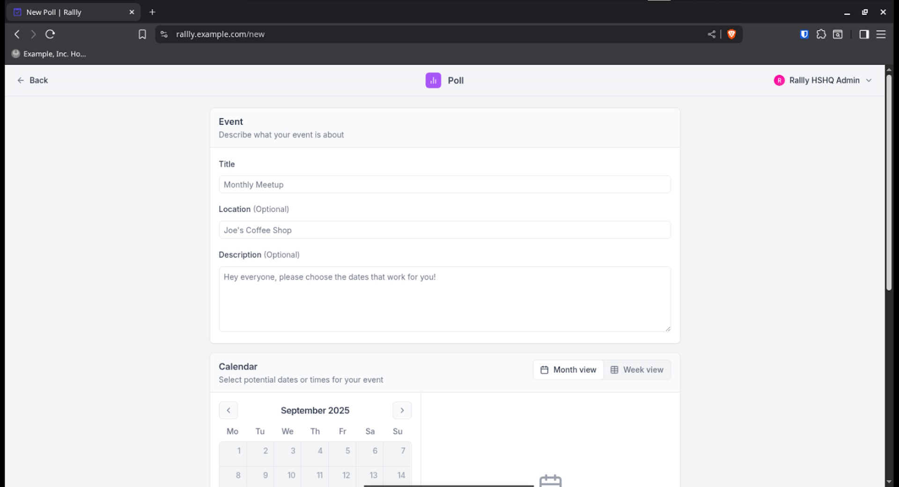Go to next month in calendar
This screenshot has width=899, height=487.
(x=402, y=411)
